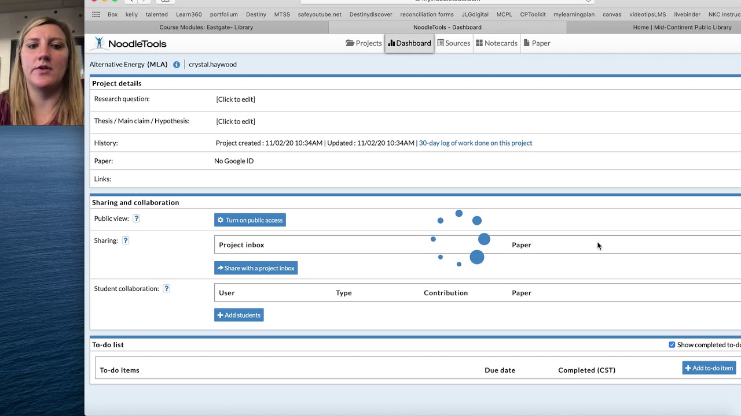
Task: Click the No Google ID text
Action: click(234, 161)
